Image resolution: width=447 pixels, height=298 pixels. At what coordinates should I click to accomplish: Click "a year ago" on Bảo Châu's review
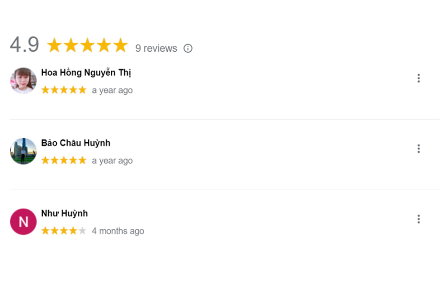pyautogui.click(x=112, y=161)
